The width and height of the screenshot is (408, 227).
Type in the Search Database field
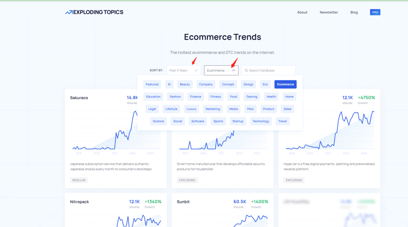pyautogui.click(x=270, y=71)
